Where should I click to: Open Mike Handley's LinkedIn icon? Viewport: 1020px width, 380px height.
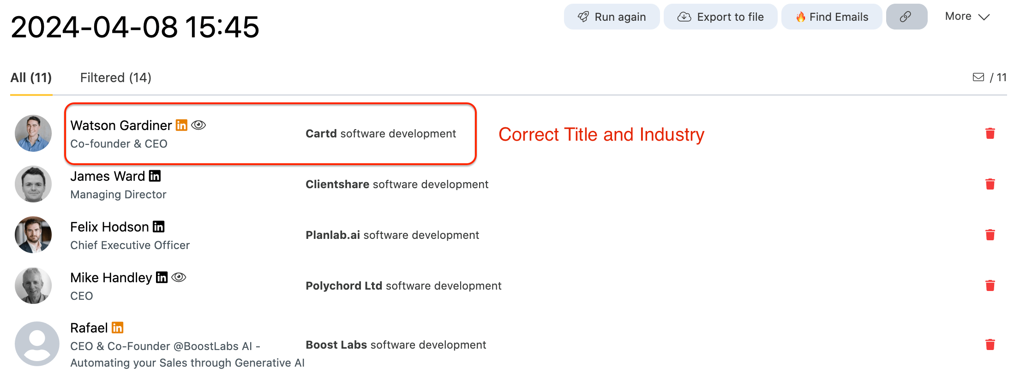pyautogui.click(x=162, y=278)
